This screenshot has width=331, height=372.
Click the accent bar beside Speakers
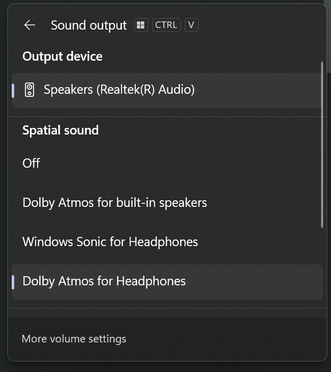[13, 90]
